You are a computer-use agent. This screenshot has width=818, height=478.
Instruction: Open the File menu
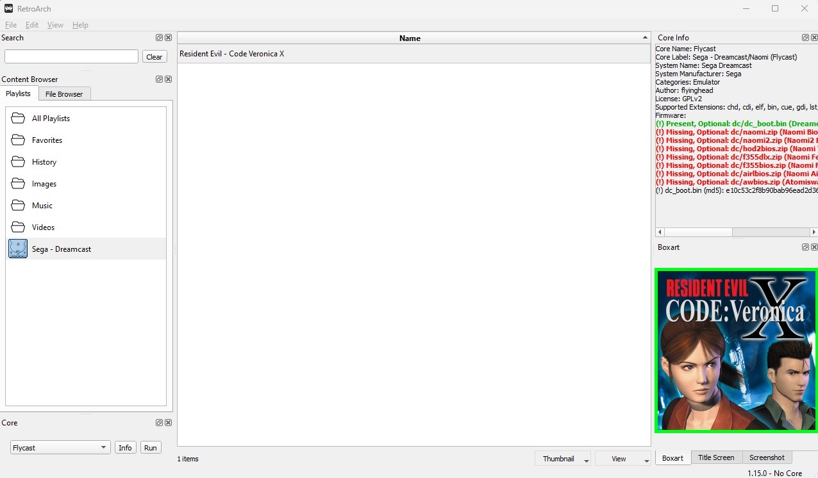coord(11,25)
